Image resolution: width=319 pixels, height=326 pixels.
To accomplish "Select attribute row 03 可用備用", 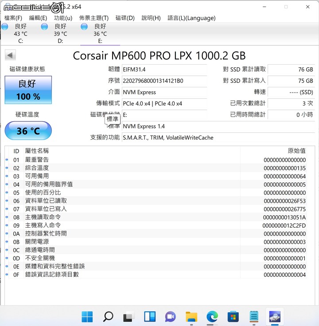I will pos(156,176).
